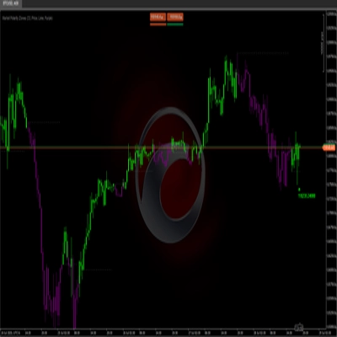Select the orange line swatch under the left button
Viewport: 337px width, 337px height.
[x=158, y=24]
